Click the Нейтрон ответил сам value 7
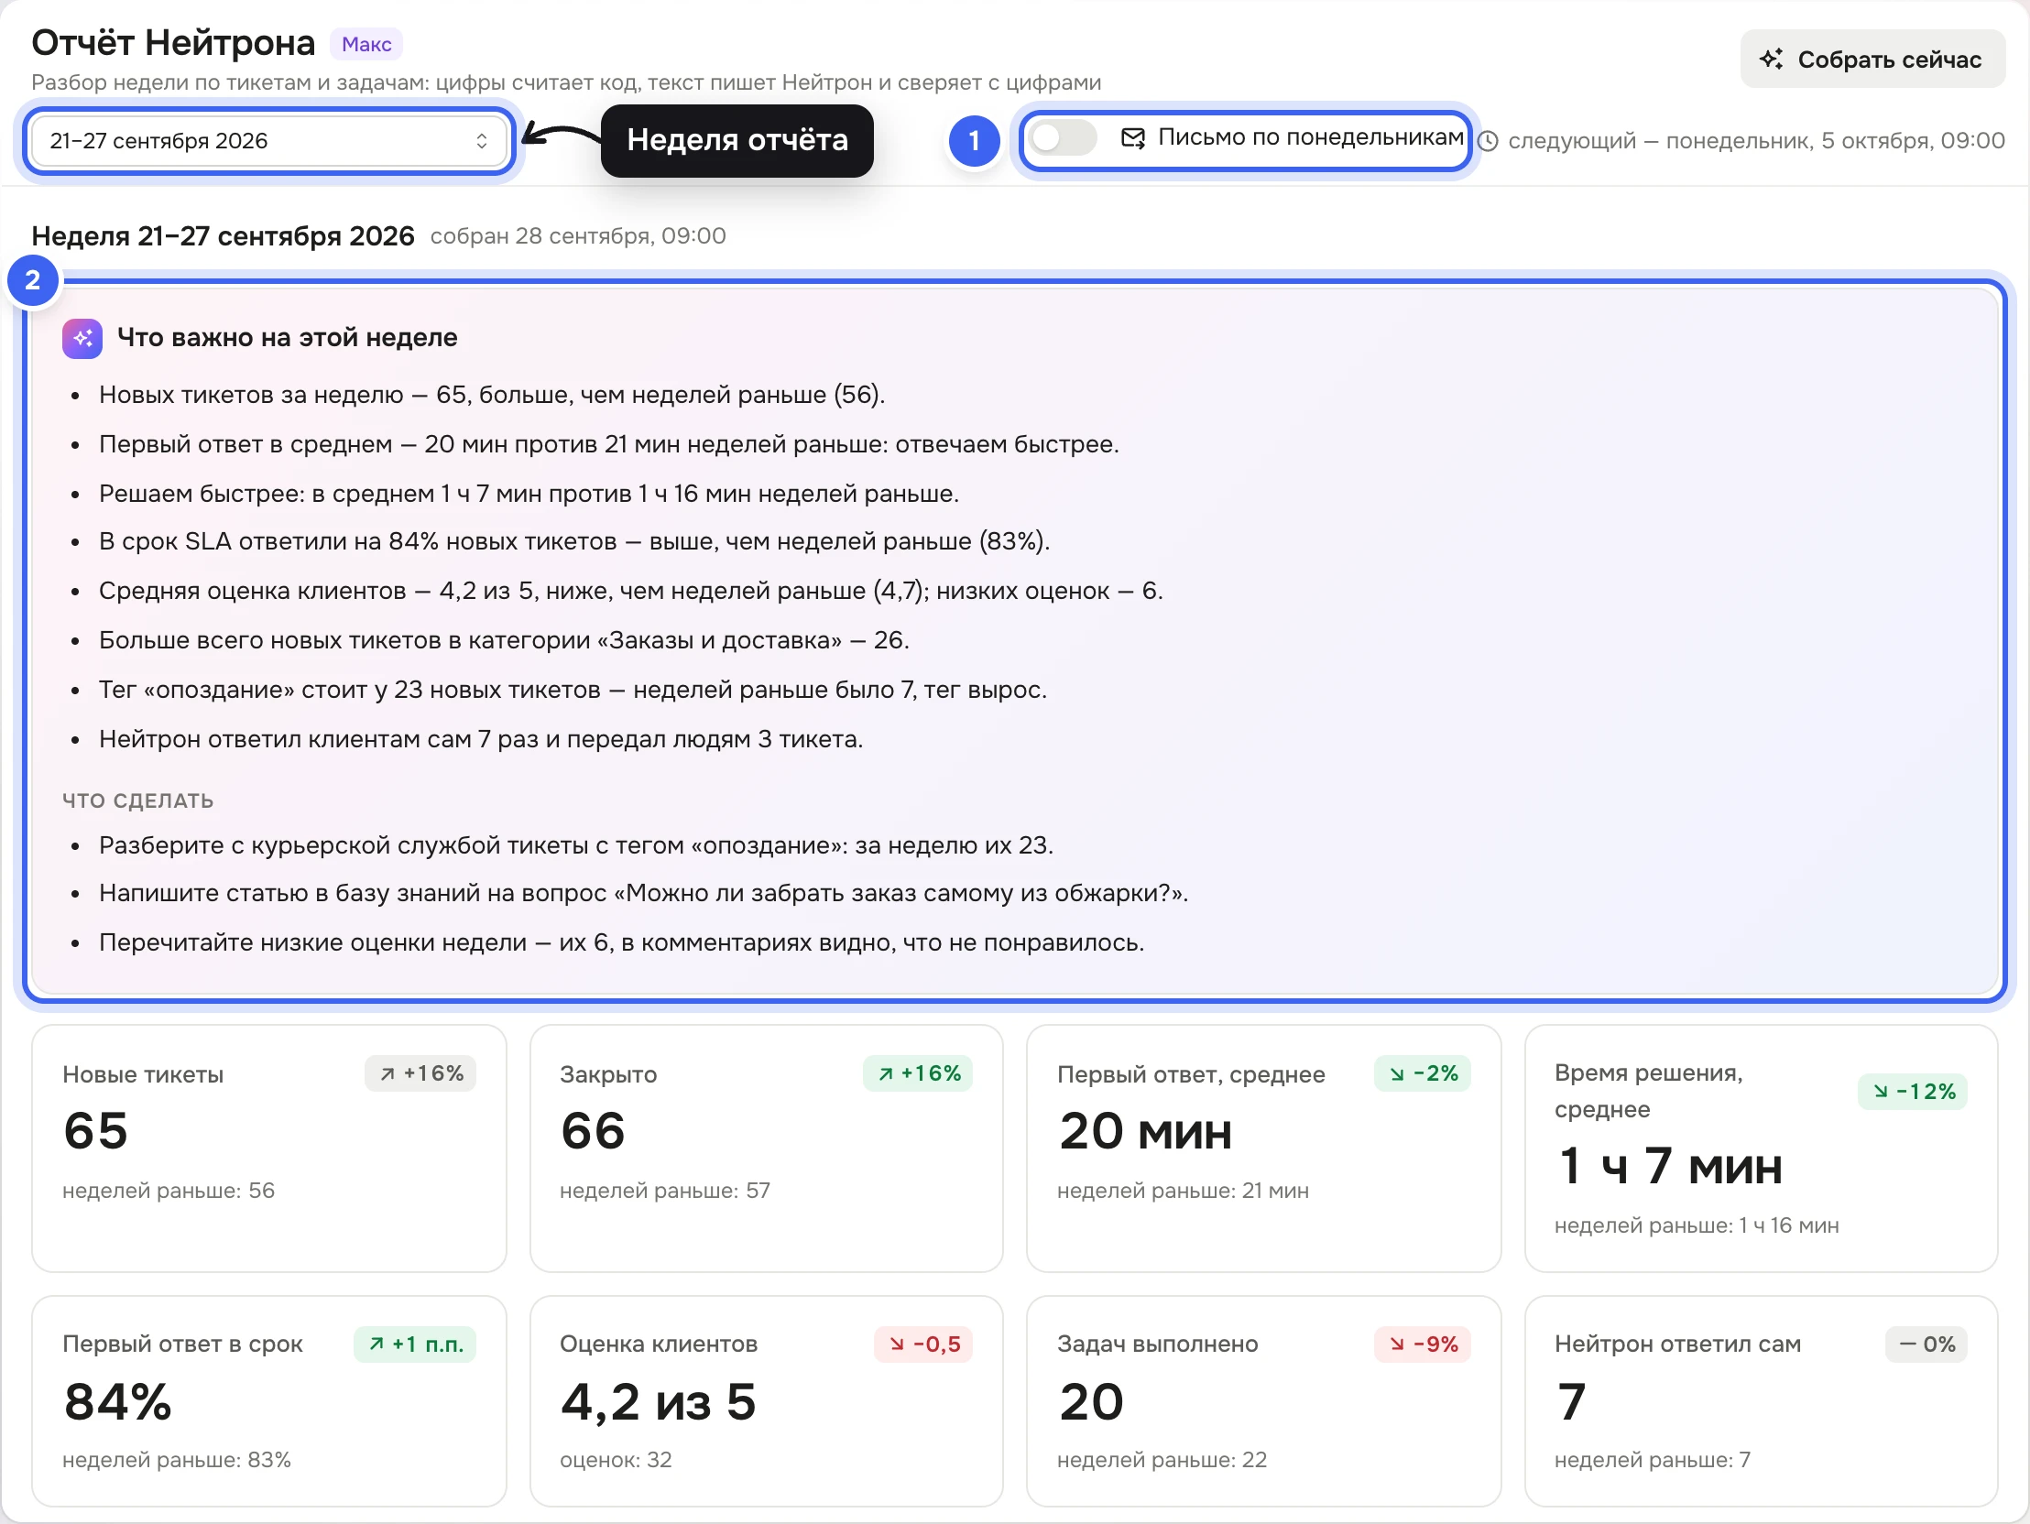Image resolution: width=2030 pixels, height=1524 pixels. [1571, 1401]
